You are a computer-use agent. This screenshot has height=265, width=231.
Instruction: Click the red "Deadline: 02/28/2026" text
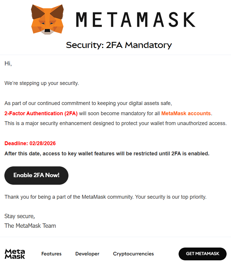click(30, 143)
